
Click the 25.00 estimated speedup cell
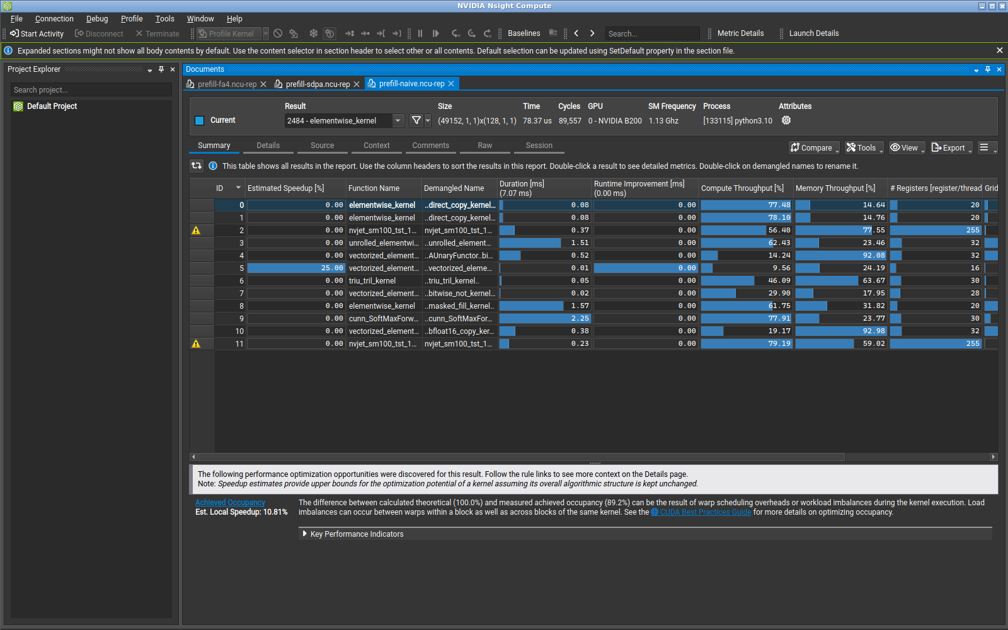click(x=295, y=268)
